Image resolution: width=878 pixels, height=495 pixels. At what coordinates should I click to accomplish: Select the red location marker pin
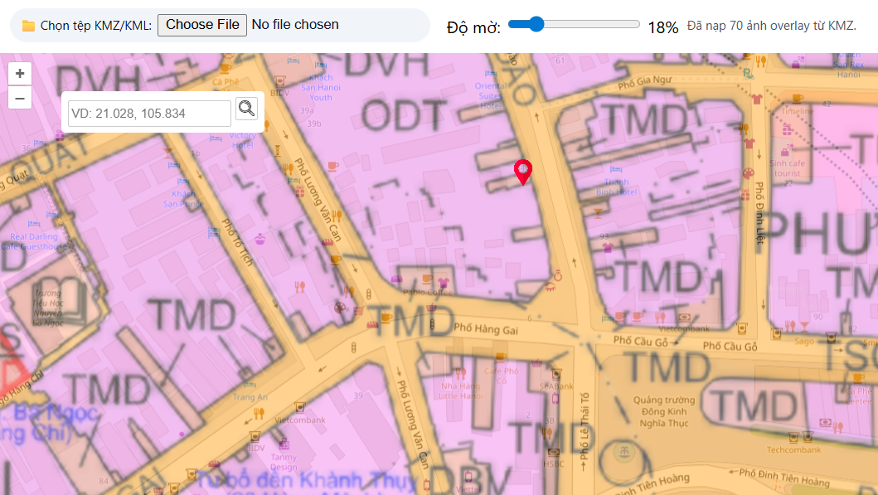pyautogui.click(x=523, y=172)
